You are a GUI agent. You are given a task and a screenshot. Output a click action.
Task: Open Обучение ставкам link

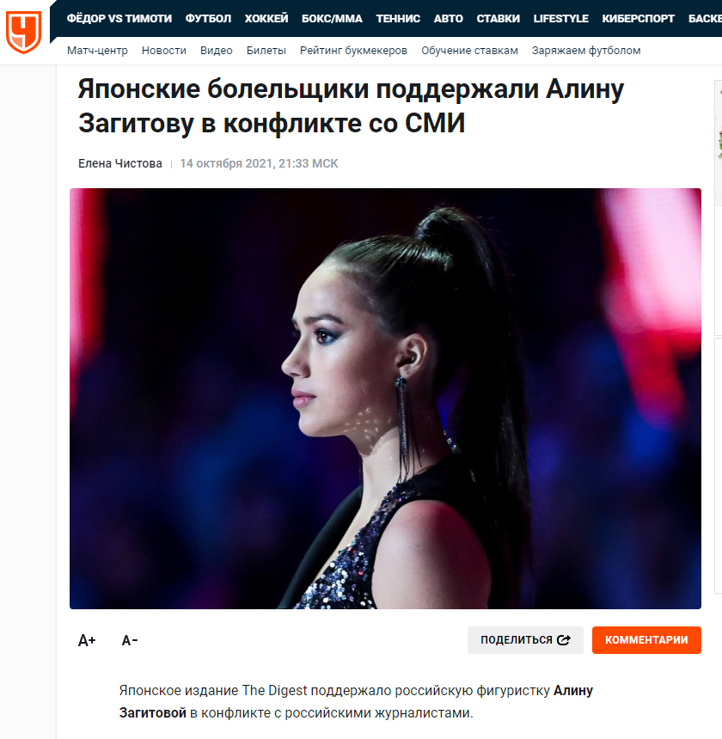pyautogui.click(x=469, y=51)
